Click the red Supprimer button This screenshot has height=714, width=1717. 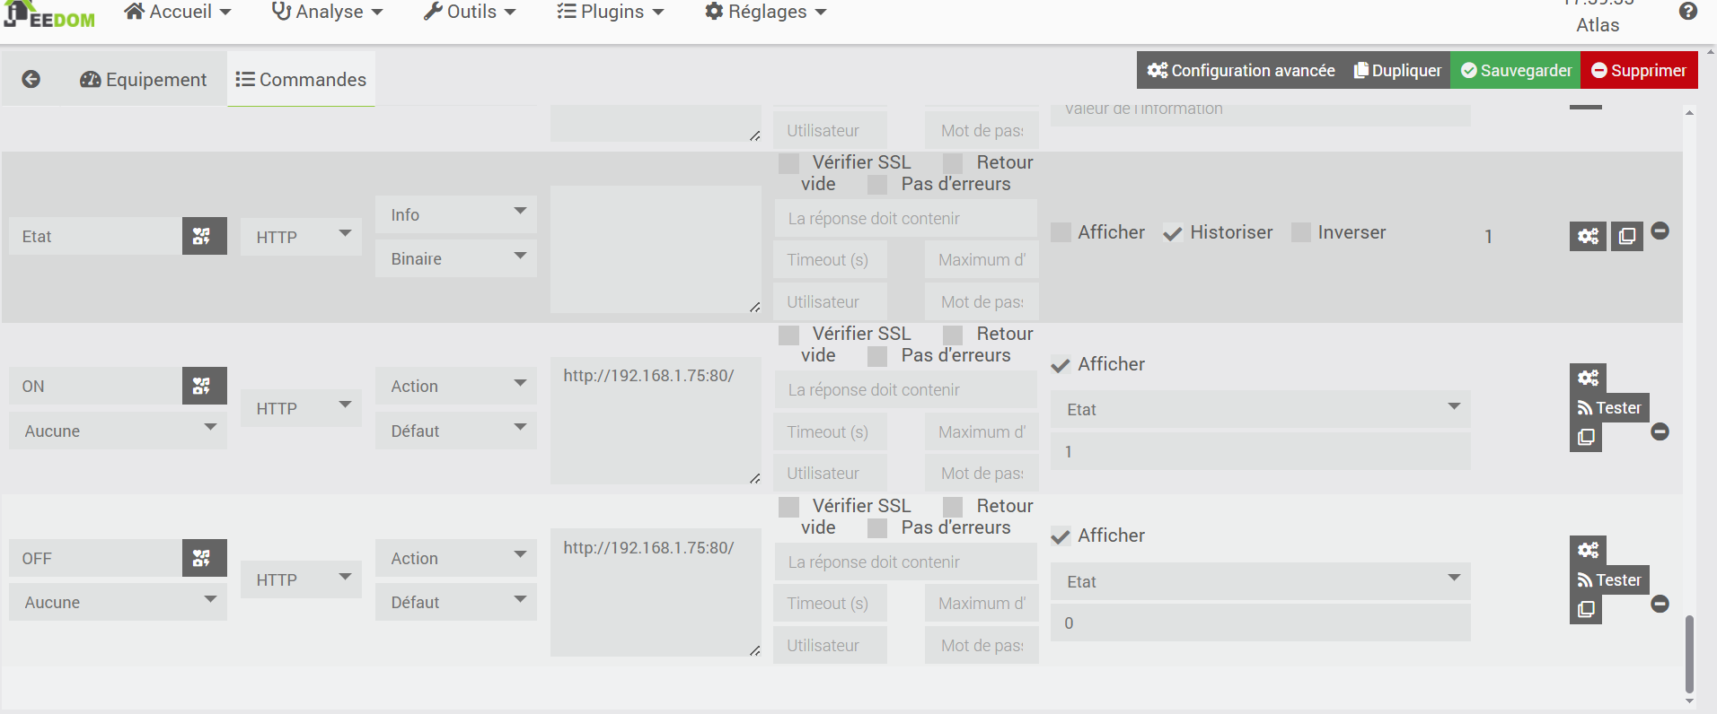point(1639,70)
